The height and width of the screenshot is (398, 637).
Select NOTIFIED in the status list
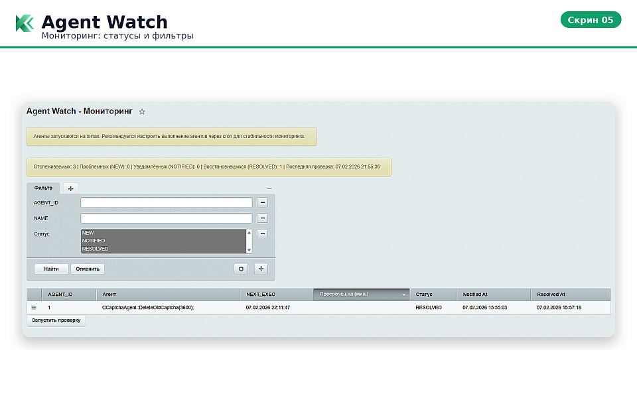click(94, 241)
